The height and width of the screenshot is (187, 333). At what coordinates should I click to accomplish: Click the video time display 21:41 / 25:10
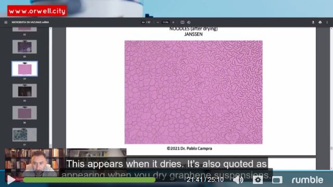tap(205, 180)
